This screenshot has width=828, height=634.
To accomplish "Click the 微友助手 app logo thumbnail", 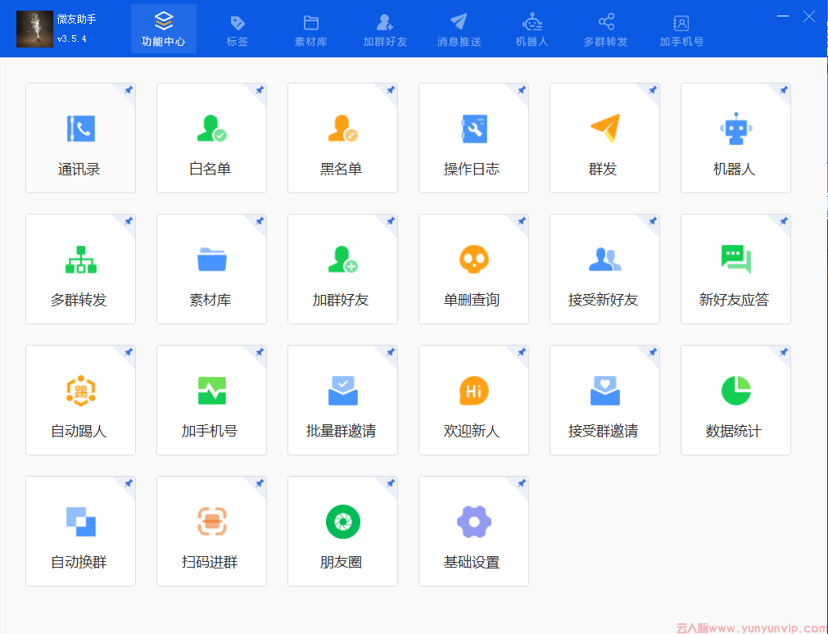I will [34, 29].
